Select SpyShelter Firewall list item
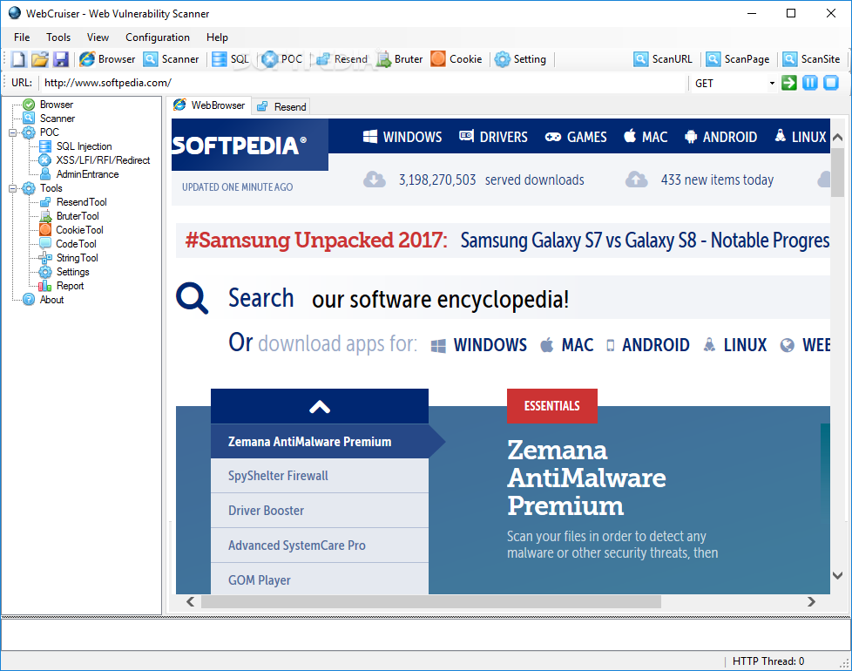This screenshot has height=671, width=852. 320,476
